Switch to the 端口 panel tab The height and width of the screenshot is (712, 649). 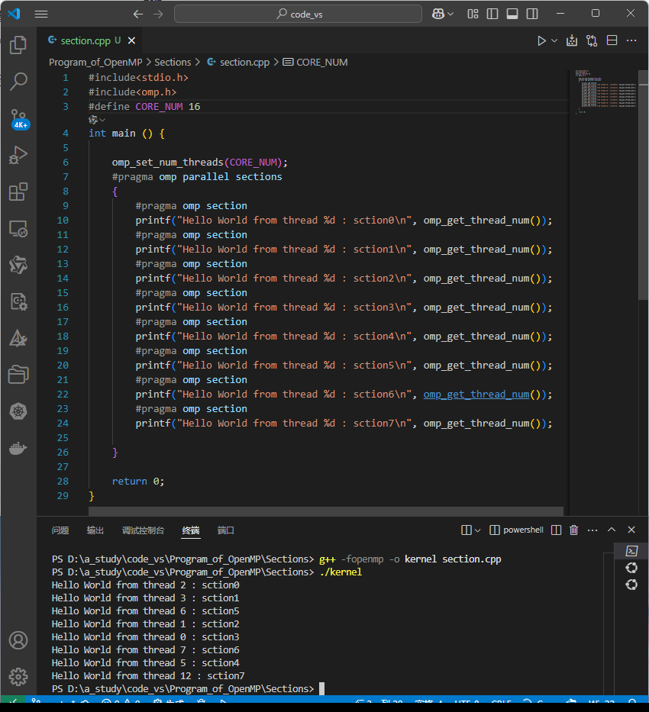click(x=226, y=530)
